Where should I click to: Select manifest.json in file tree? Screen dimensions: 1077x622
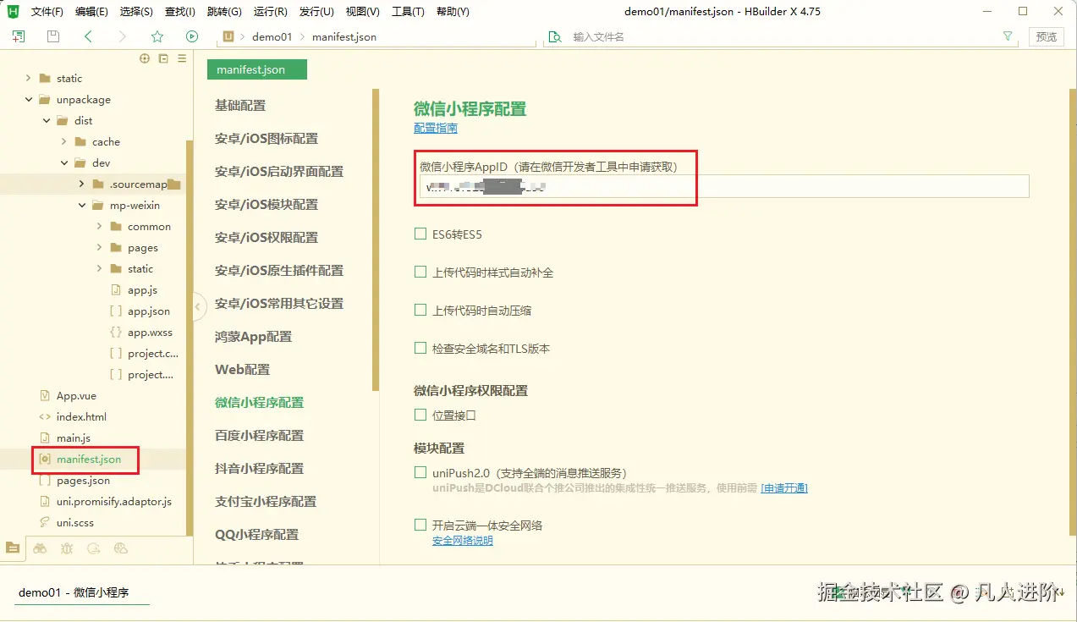(x=89, y=460)
